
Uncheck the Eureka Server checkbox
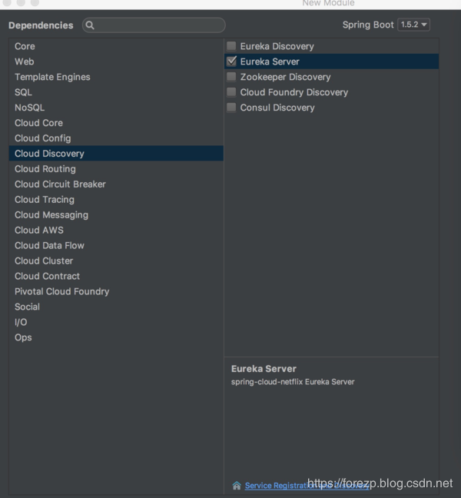pyautogui.click(x=231, y=61)
